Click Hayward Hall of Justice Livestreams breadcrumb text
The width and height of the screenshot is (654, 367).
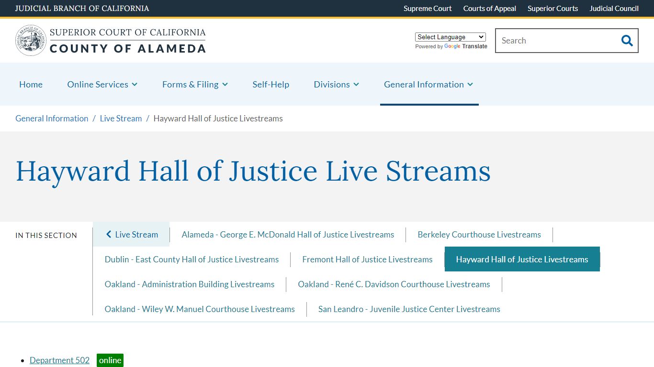(218, 119)
